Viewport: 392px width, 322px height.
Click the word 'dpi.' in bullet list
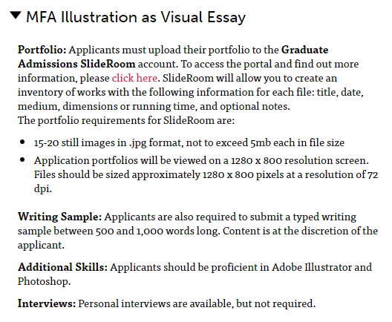pos(43,188)
